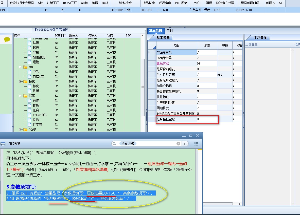Image resolution: width=300 pixels, height=215 pixels.
Task: Click the process tree scroll-up arrow
Action: pos(143,36)
